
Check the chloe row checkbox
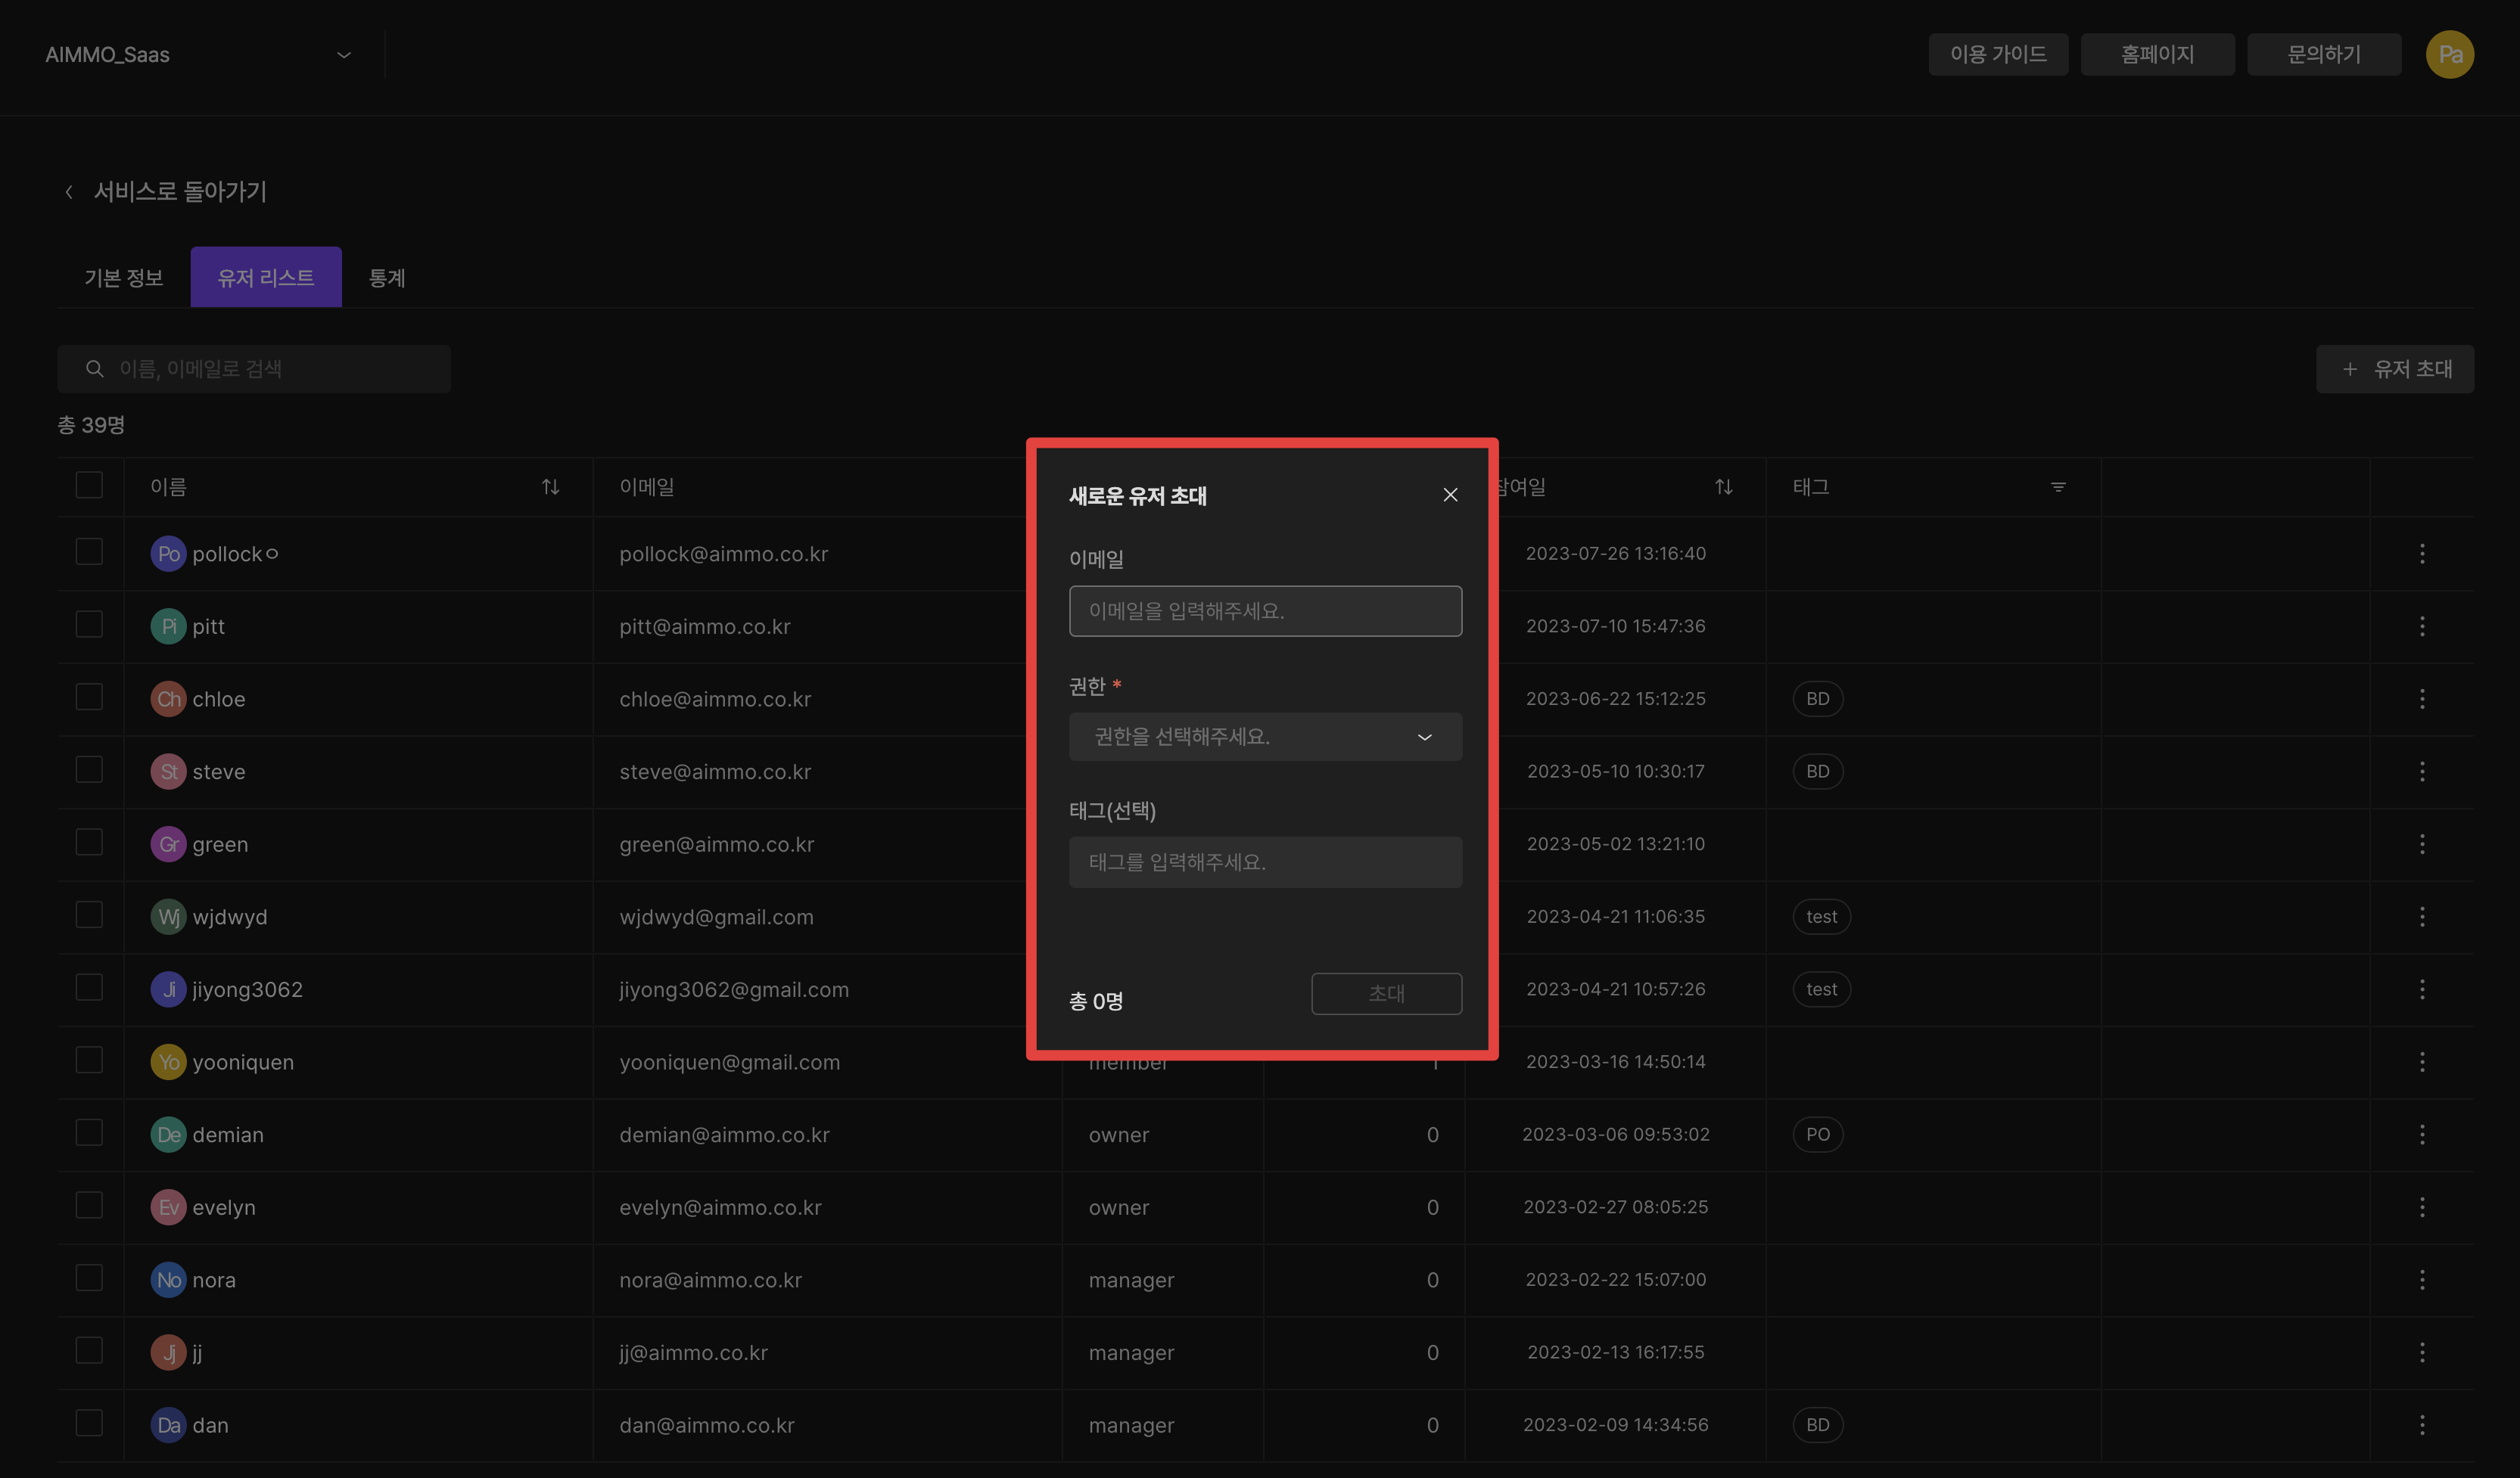coord(89,697)
